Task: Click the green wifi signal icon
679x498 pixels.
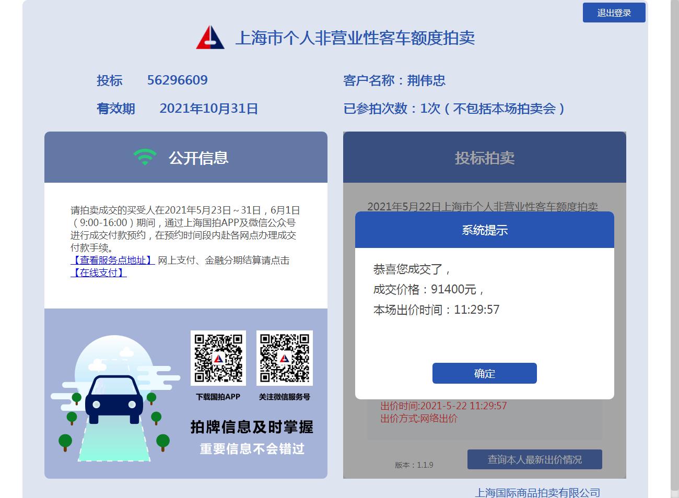Action: 145,157
